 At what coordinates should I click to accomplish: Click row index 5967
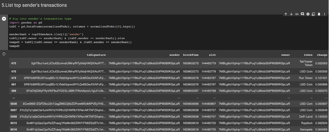coord(13,110)
